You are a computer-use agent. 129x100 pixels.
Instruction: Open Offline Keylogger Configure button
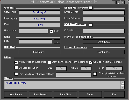tap(104, 52)
